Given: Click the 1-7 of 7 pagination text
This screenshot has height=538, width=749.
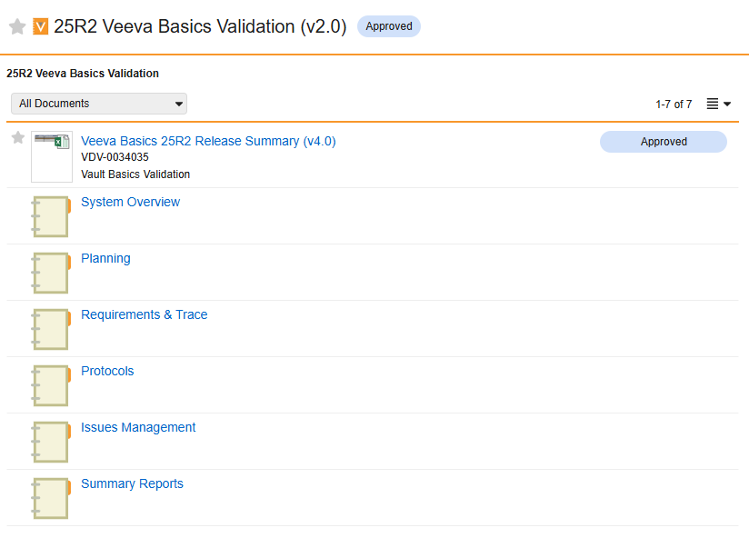Looking at the screenshot, I should 674,105.
